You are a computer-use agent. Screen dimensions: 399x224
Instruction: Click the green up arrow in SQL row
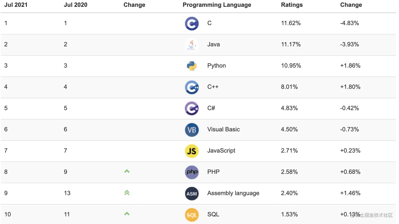click(x=127, y=214)
